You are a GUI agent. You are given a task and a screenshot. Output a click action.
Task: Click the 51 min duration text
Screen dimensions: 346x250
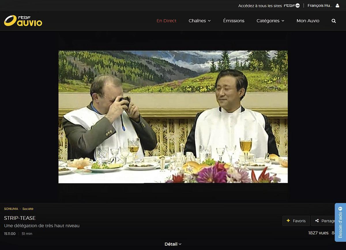pos(27,234)
